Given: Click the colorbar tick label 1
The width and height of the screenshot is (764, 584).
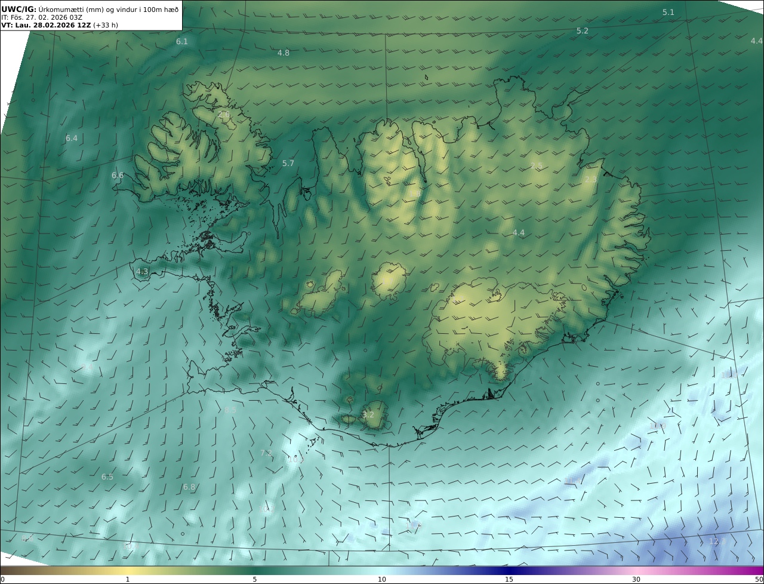Looking at the screenshot, I should click(128, 579).
